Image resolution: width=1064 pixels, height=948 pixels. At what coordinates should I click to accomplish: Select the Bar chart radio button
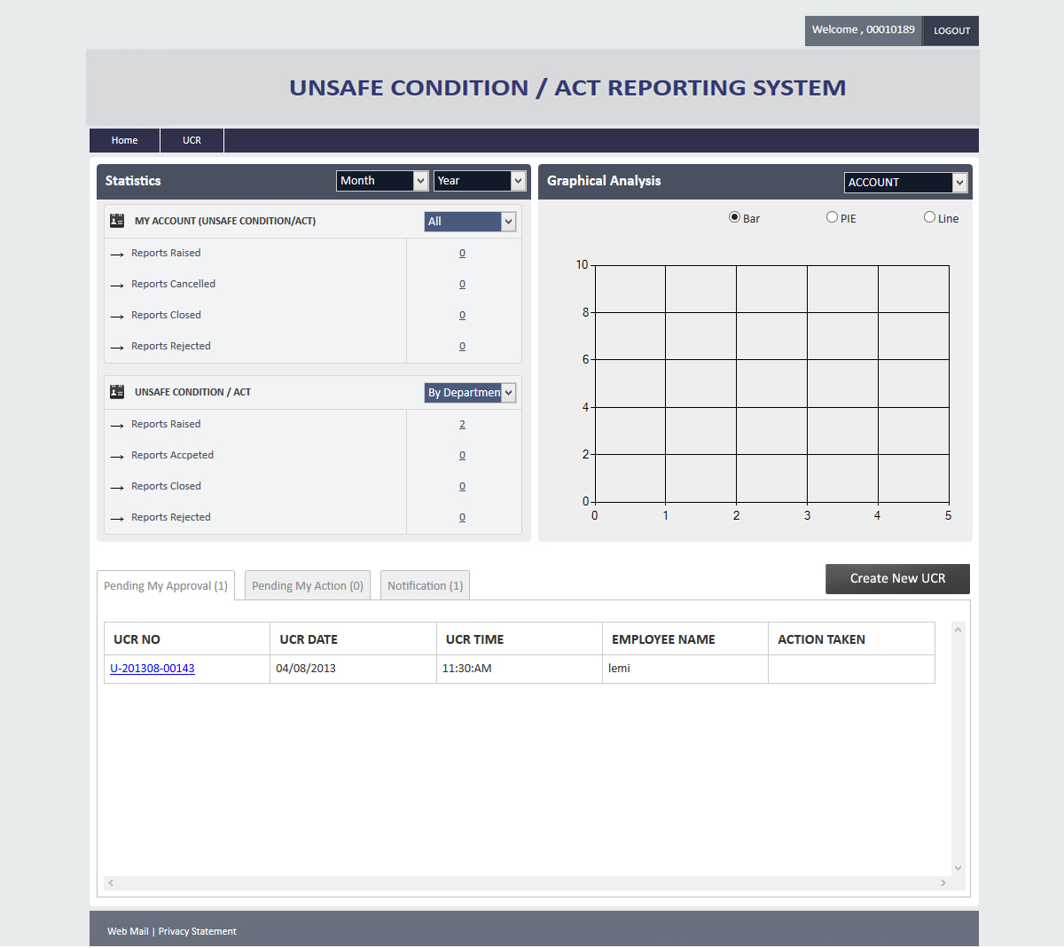click(734, 217)
